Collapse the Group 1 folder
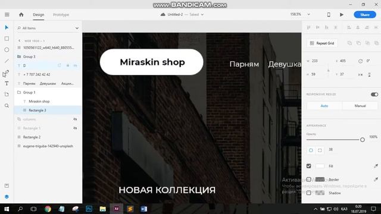 coord(19,93)
